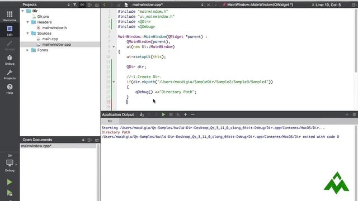Collapse the Dir project node
This screenshot has height=201, width=358.
[22, 11]
